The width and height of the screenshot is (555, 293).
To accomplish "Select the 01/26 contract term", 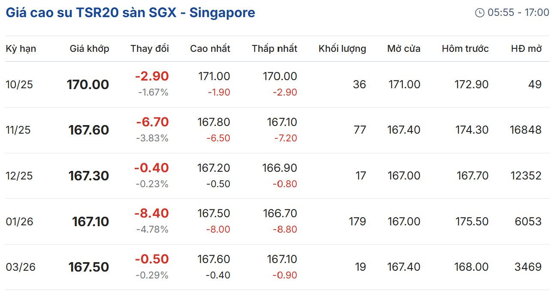I will point(19,221).
